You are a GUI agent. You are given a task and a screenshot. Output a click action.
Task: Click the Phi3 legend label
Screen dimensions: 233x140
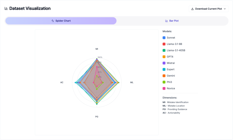(x=169, y=82)
